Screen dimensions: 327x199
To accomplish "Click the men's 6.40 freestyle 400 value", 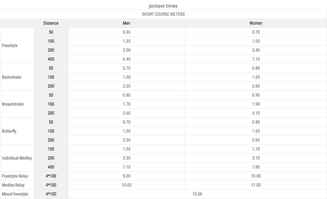I will click(x=126, y=59).
